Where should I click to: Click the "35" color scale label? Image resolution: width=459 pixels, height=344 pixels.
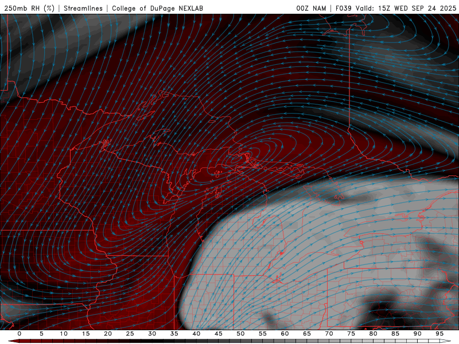[x=174, y=334]
